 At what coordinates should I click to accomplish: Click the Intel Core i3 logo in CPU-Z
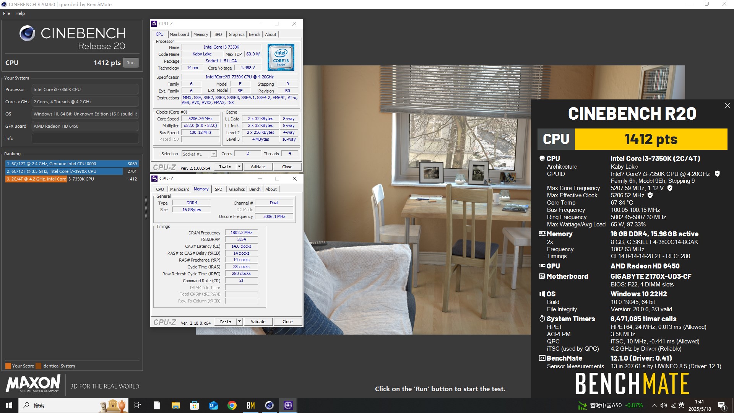(x=281, y=57)
